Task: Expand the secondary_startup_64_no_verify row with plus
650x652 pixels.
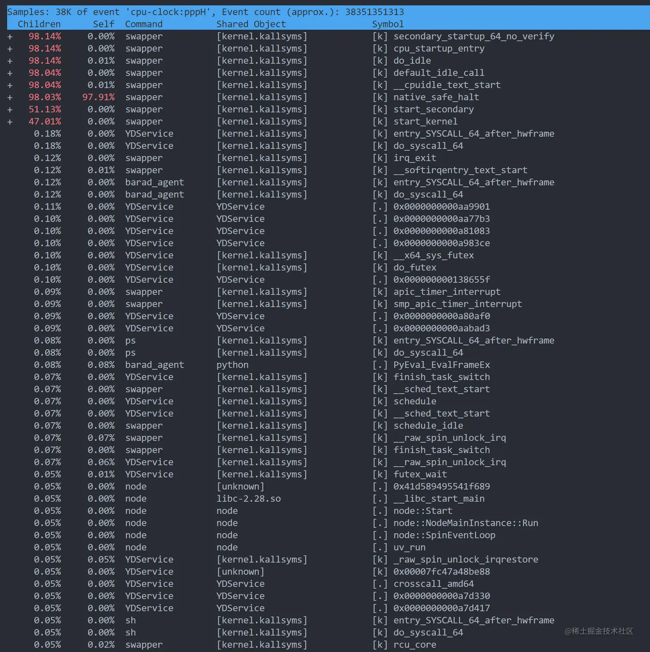Action: (10, 37)
